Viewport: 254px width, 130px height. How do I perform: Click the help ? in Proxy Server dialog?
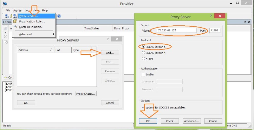pyautogui.click(x=211, y=16)
